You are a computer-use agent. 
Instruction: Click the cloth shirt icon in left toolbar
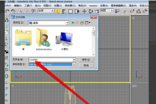point(6,26)
